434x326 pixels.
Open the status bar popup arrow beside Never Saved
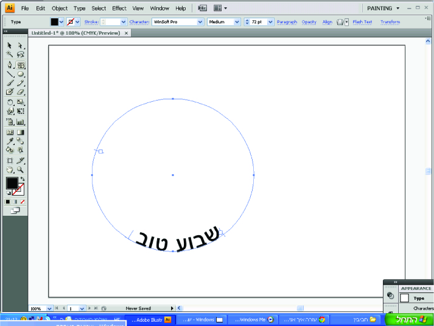[172, 308]
